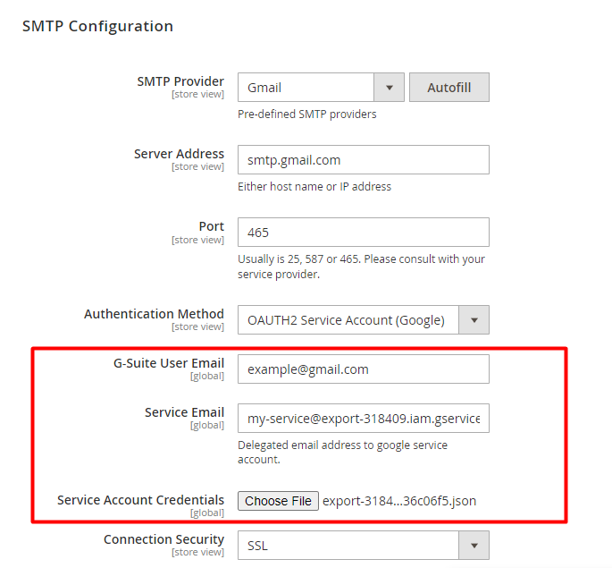
Task: Click the Autofill button
Action: (449, 87)
